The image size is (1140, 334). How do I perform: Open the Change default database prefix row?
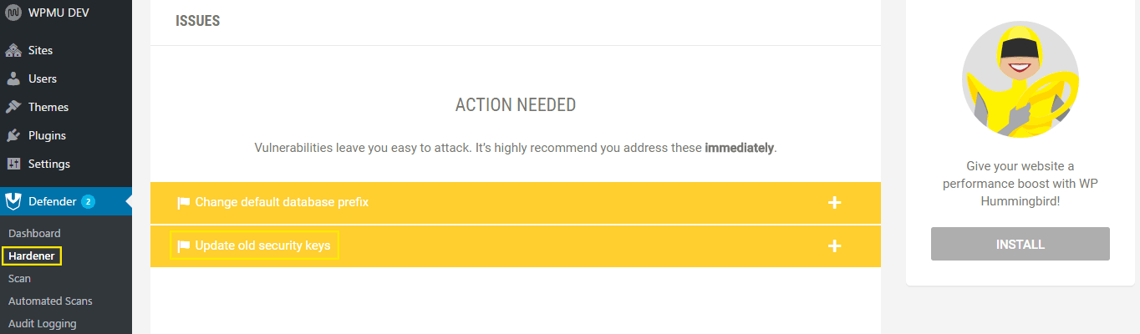[x=282, y=202]
